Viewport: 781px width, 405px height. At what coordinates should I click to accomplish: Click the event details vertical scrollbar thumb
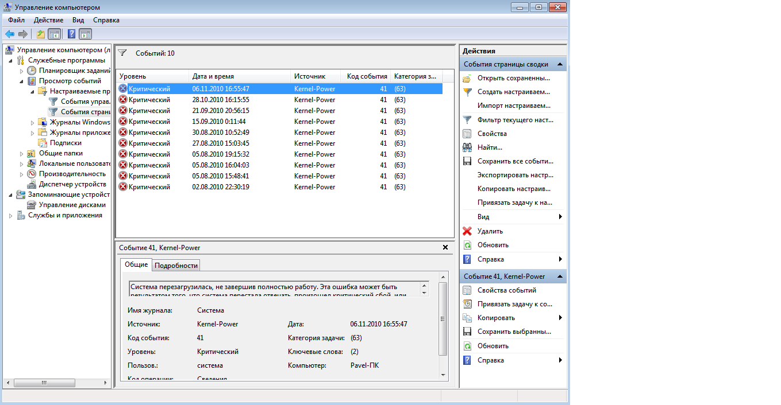[x=443, y=319]
